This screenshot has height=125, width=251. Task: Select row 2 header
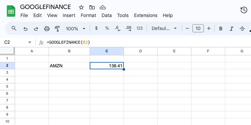[7, 66]
